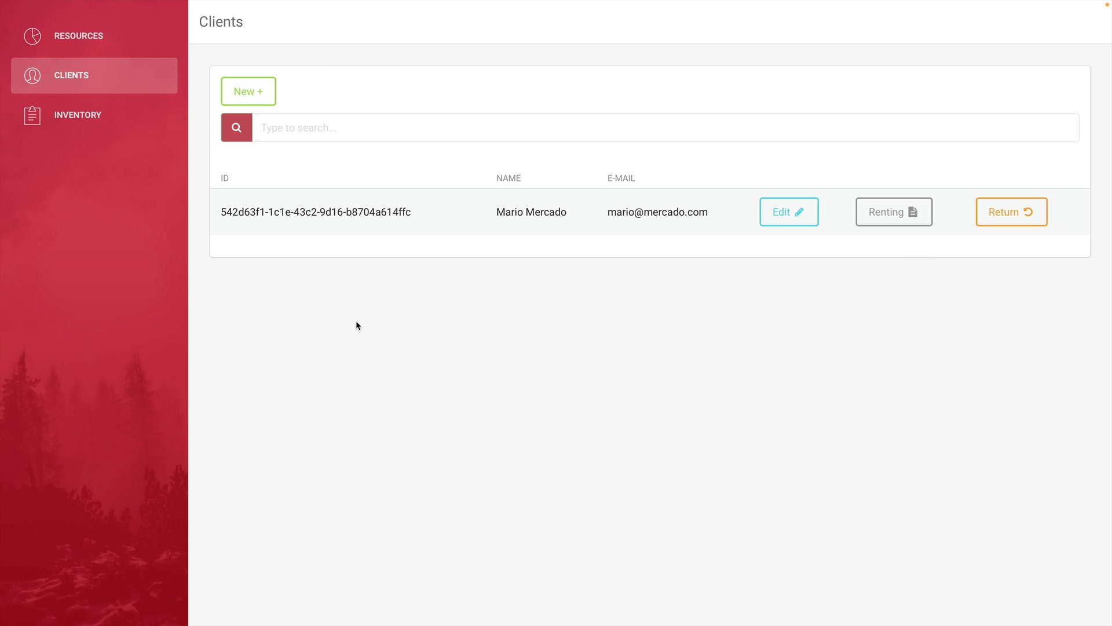Click the E-MAIL column header
The height and width of the screenshot is (626, 1112).
click(x=621, y=178)
